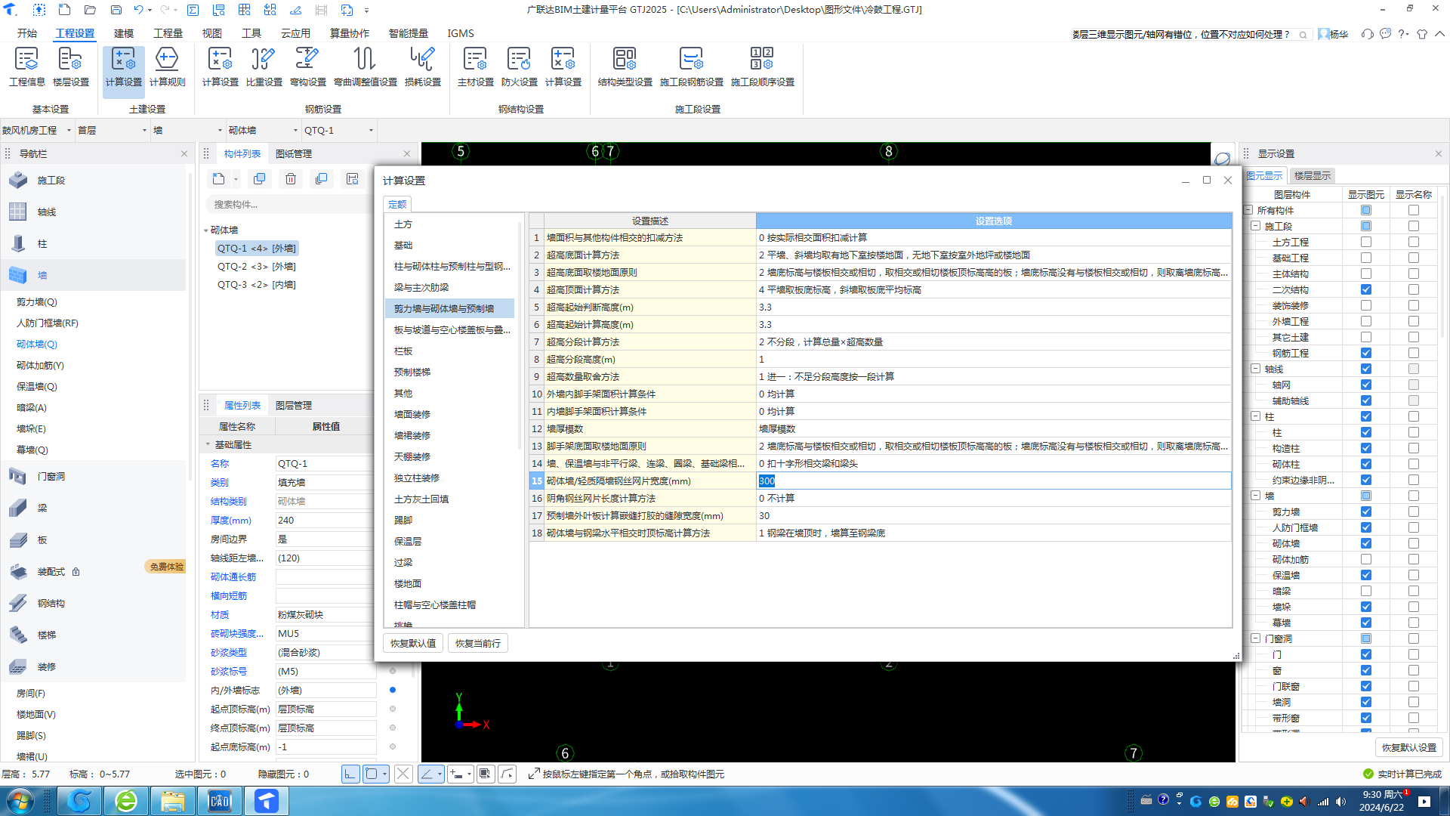
Task: Click 恢复默认值 button
Action: pyautogui.click(x=413, y=643)
